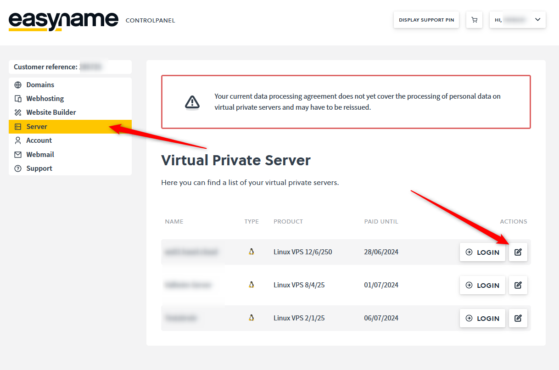Open Support in the sidebar

tap(70, 168)
